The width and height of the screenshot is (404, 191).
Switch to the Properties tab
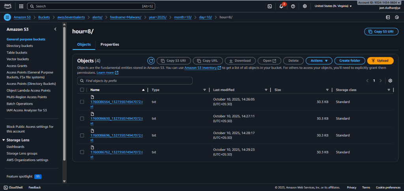[110, 44]
